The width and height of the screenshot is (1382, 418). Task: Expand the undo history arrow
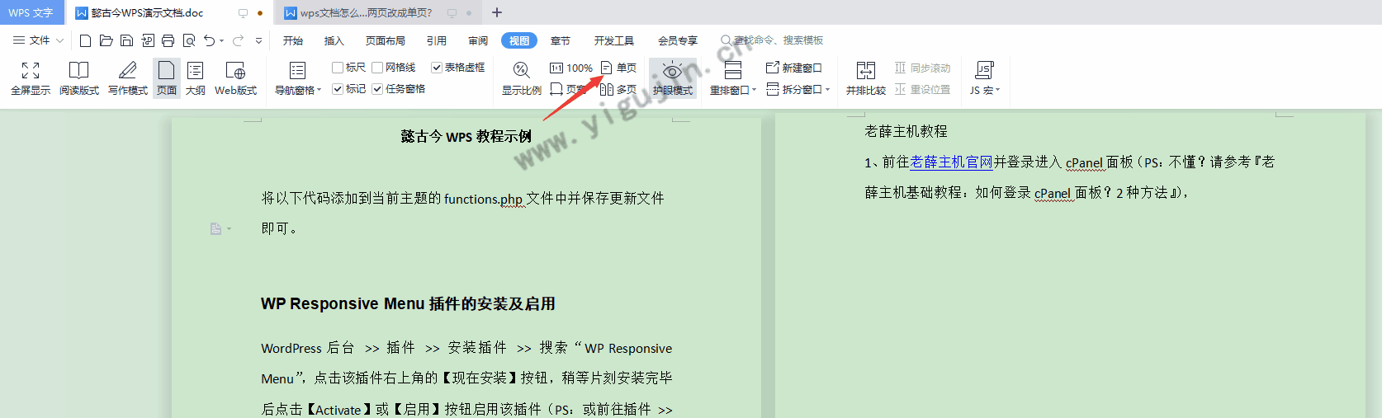(222, 41)
